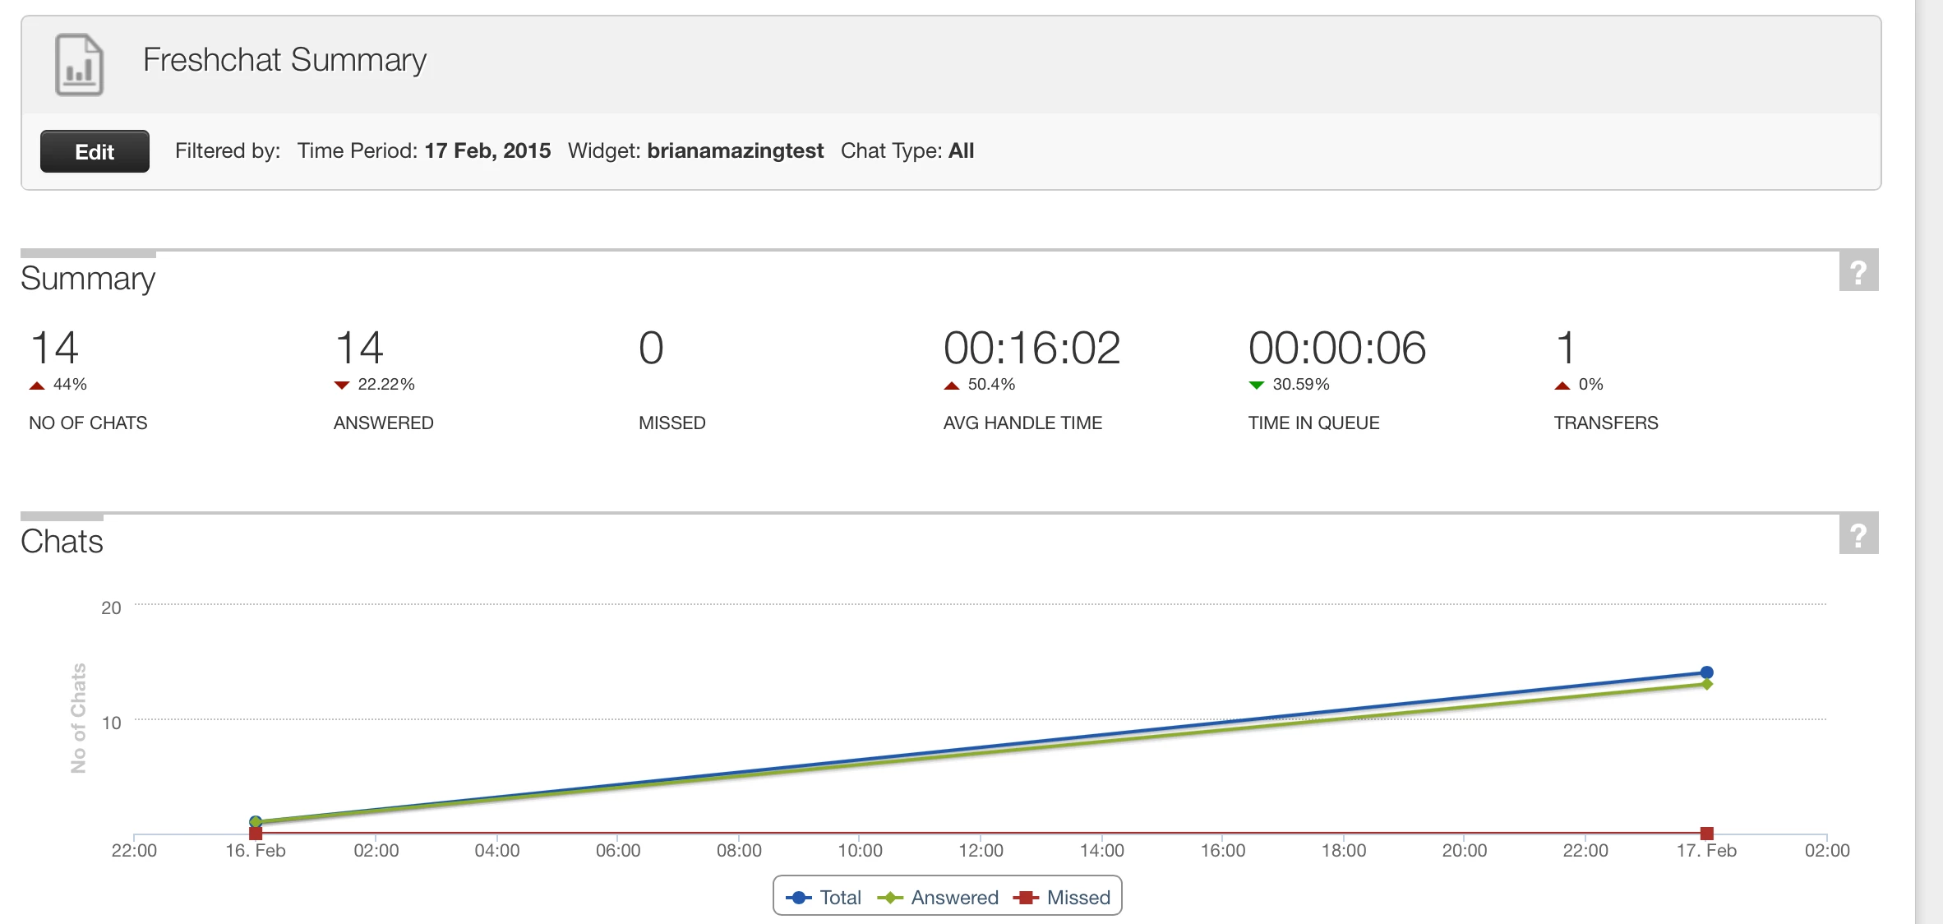The image size is (1943, 924).
Task: Click the Time in Queue value 00:00:06
Action: pos(1336,348)
